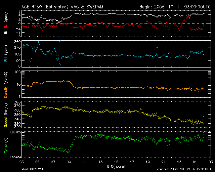Click the '21' hour label on x-axis
Image resolution: width=215 pixels, height=172 pixels.
(x=164, y=162)
